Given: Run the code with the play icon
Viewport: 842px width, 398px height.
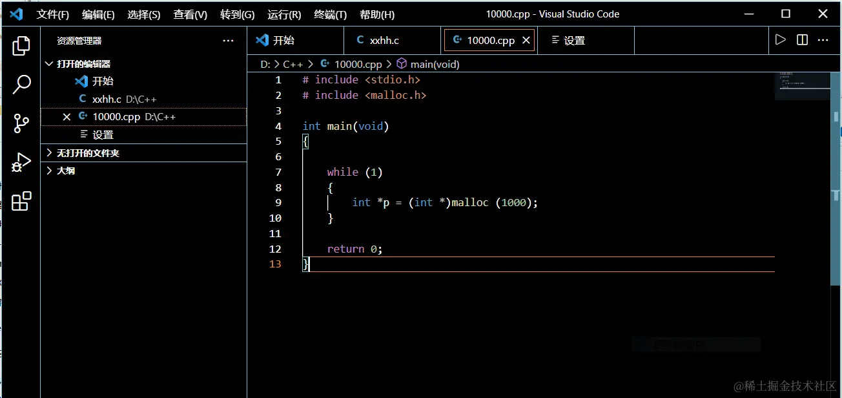Looking at the screenshot, I should pos(781,40).
